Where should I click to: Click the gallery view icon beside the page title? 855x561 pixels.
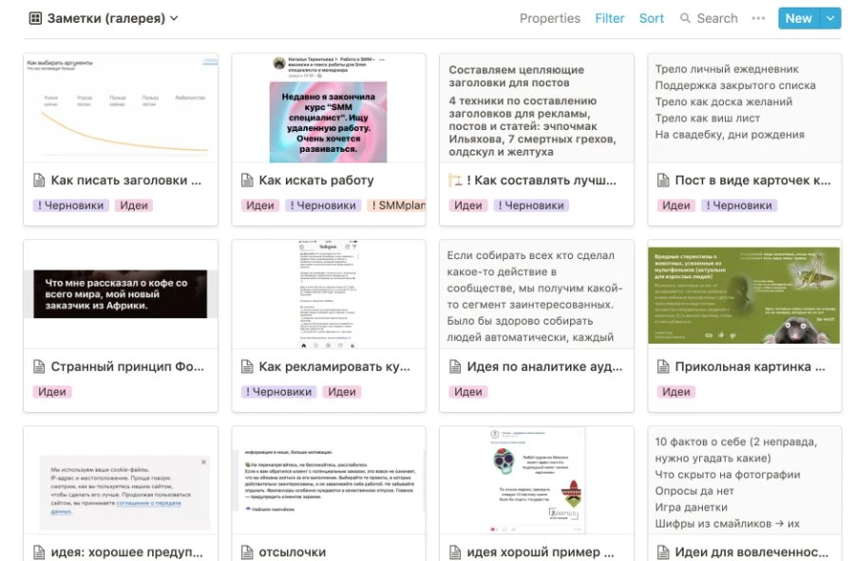(33, 17)
